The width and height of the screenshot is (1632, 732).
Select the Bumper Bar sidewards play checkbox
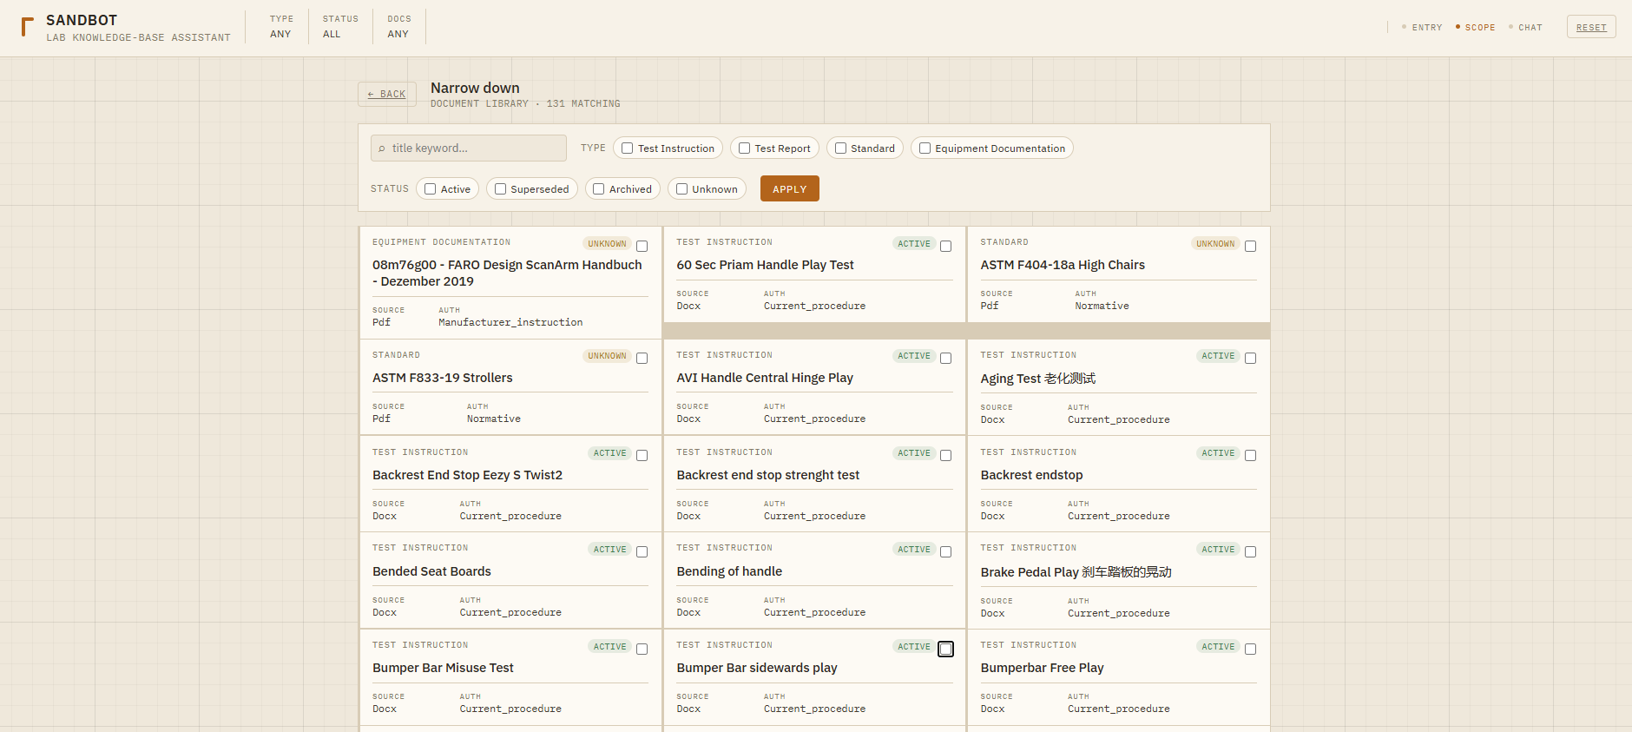click(946, 650)
